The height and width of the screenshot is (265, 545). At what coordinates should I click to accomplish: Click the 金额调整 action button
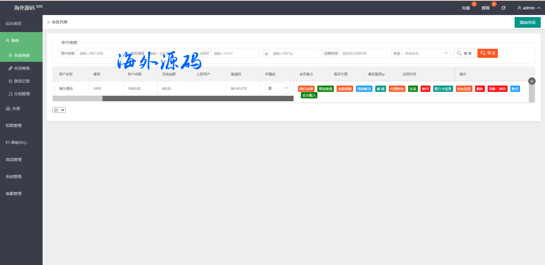pyautogui.click(x=345, y=89)
